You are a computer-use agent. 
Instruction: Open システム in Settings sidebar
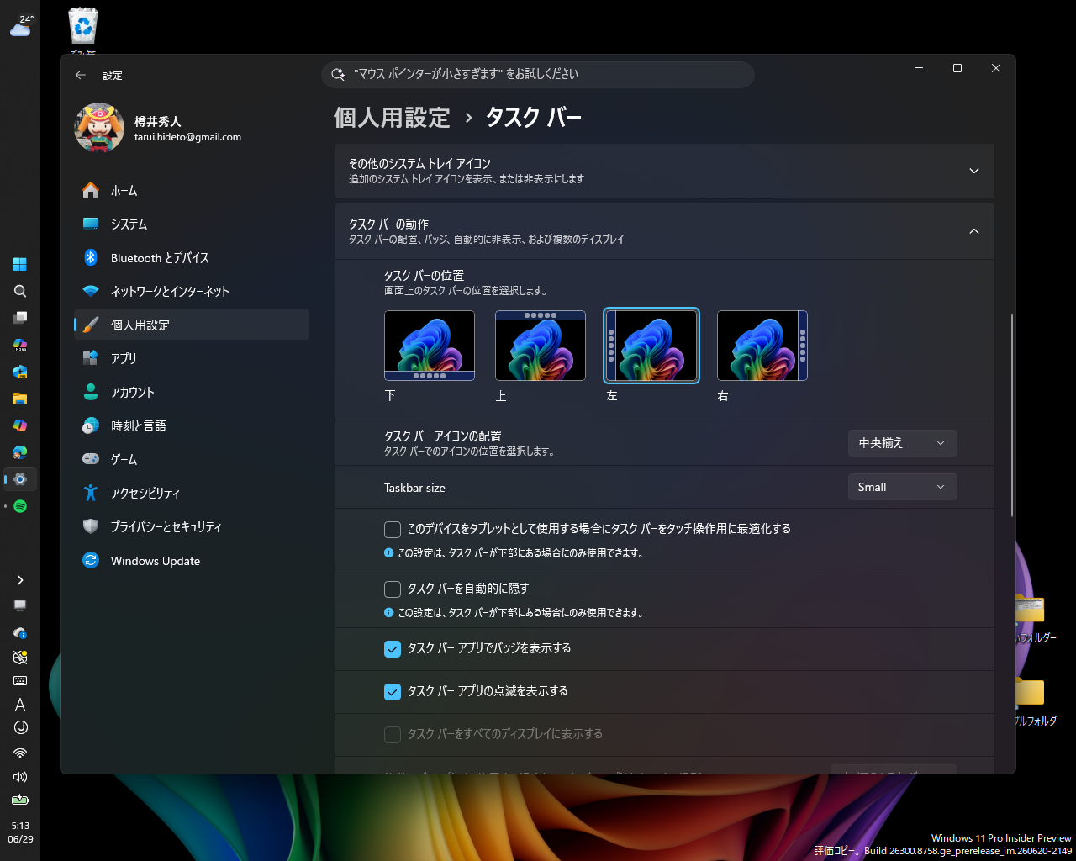point(192,224)
